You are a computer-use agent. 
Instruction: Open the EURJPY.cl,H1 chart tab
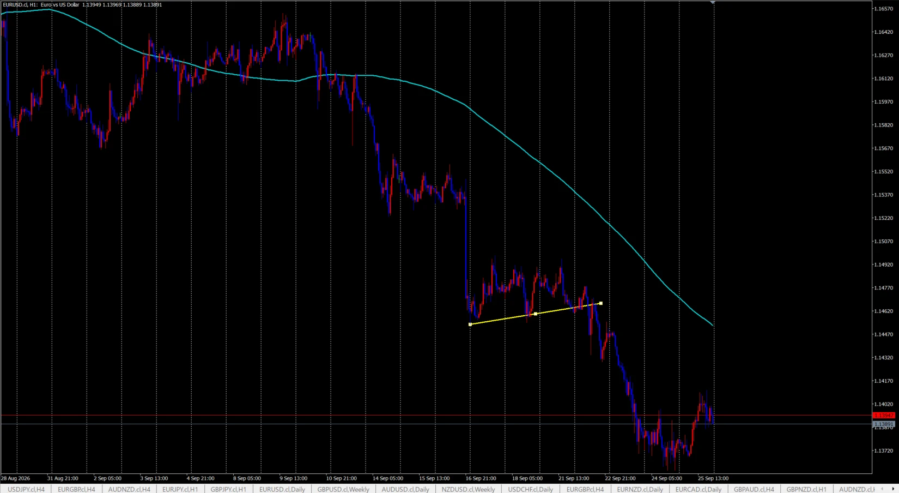click(x=180, y=489)
